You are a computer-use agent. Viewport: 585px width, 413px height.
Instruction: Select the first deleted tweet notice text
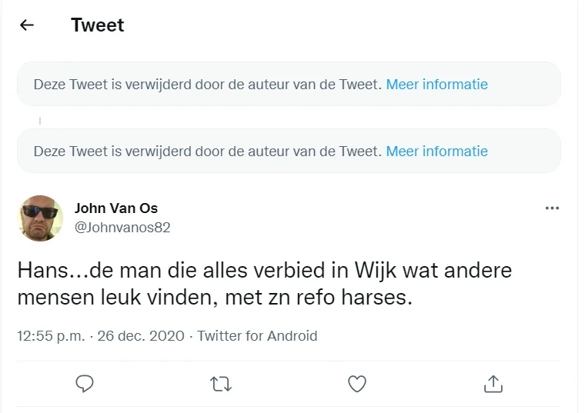click(x=207, y=84)
